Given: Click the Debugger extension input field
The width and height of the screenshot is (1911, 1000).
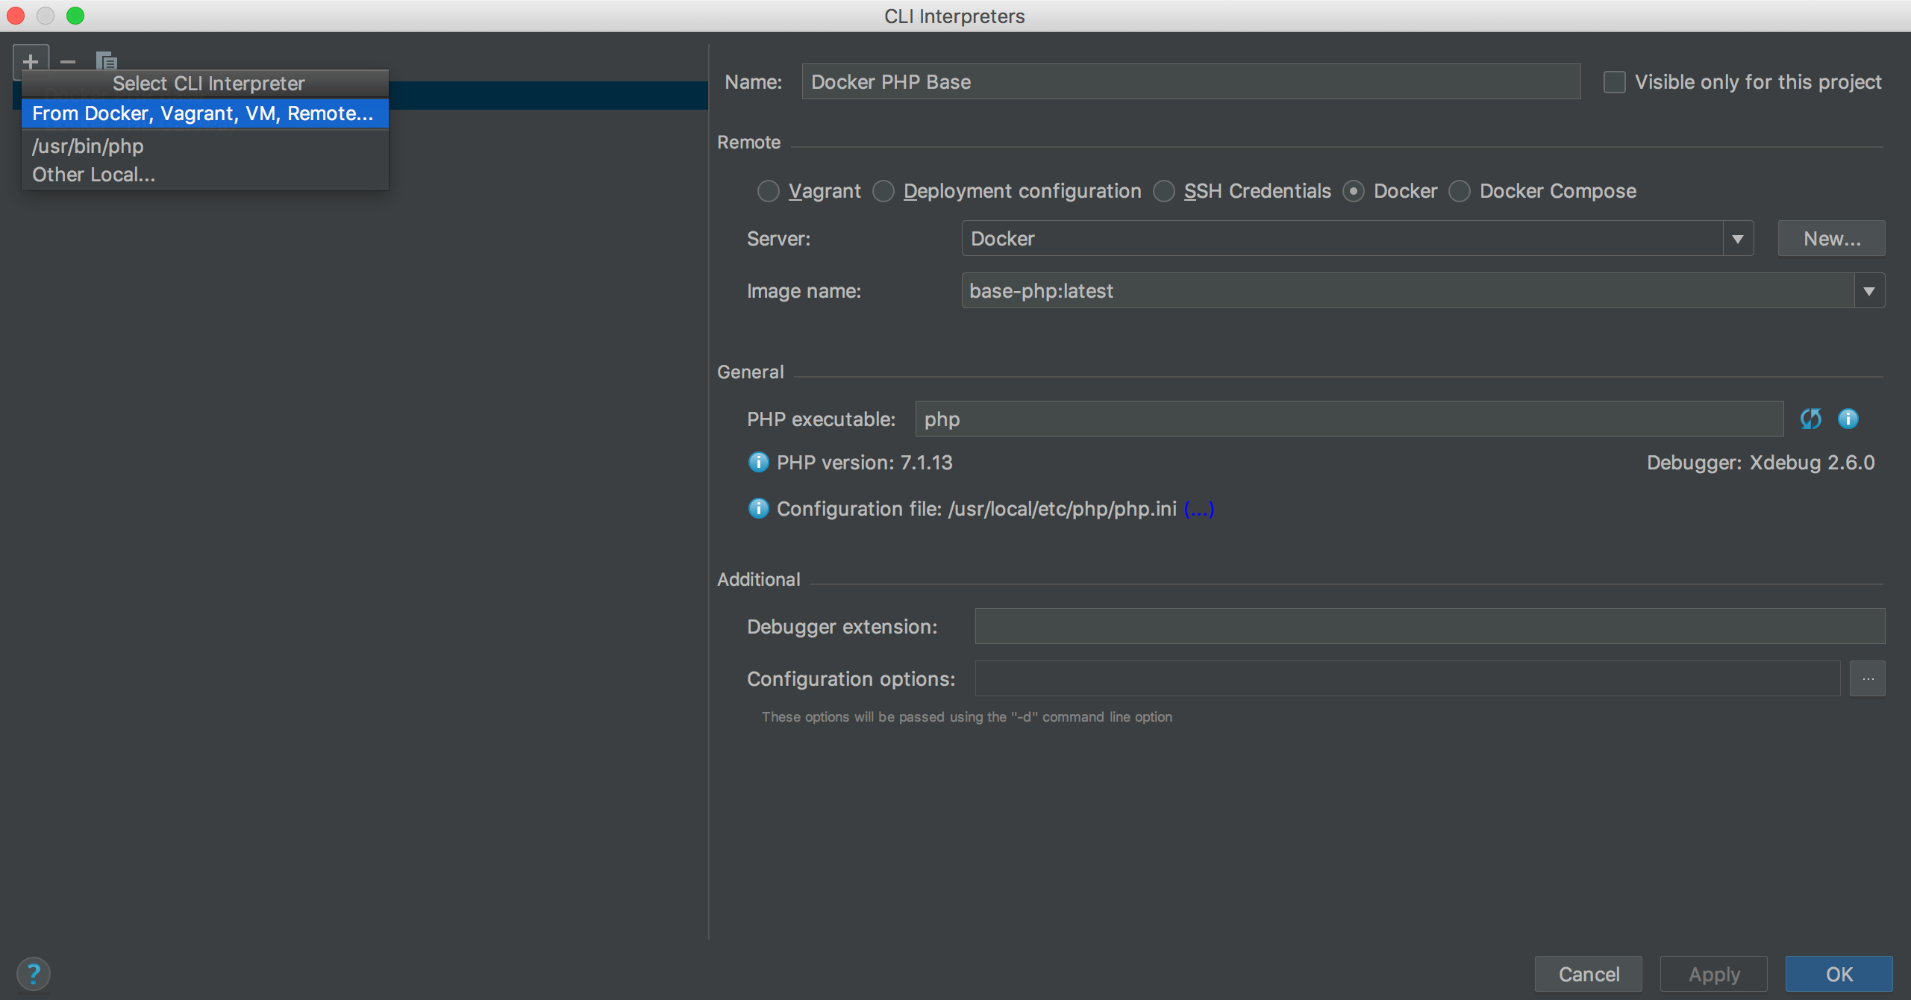Looking at the screenshot, I should [1429, 626].
